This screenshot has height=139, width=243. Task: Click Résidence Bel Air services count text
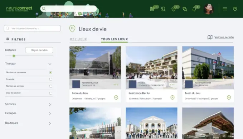click(145, 99)
